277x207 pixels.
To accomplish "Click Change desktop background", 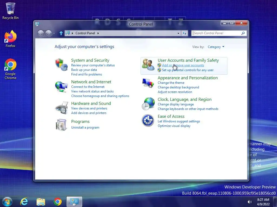I will click(178, 87).
